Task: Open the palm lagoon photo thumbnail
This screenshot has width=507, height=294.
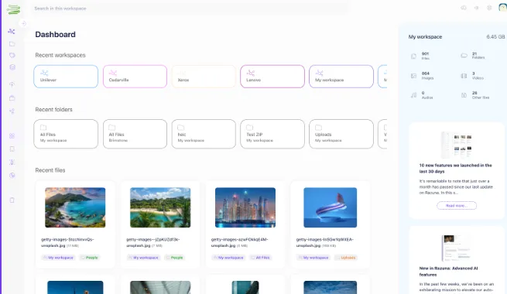Action: pyautogui.click(x=160, y=207)
